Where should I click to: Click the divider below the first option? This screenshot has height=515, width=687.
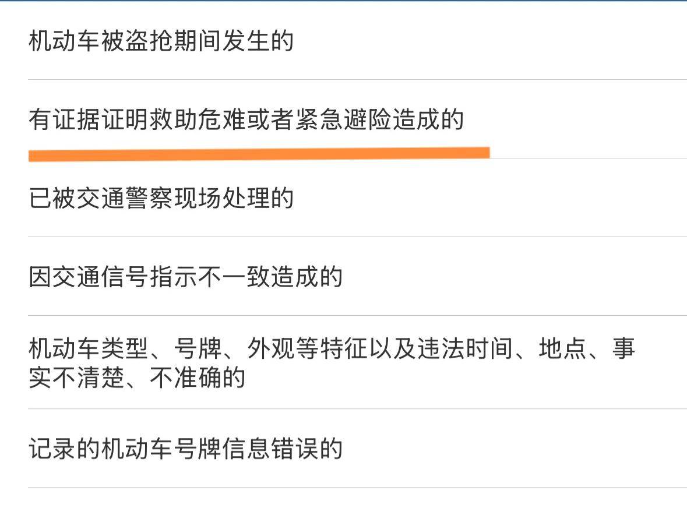pyautogui.click(x=344, y=76)
